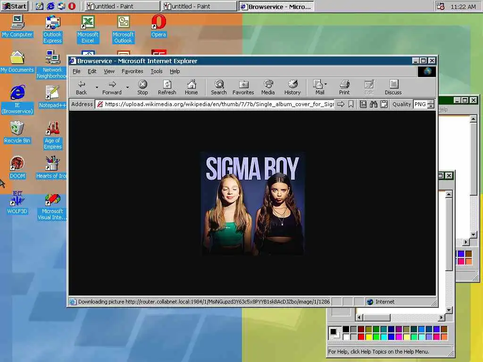The image size is (483, 362).
Task: Click the clipboard icon next to Quality
Action: pos(384,104)
